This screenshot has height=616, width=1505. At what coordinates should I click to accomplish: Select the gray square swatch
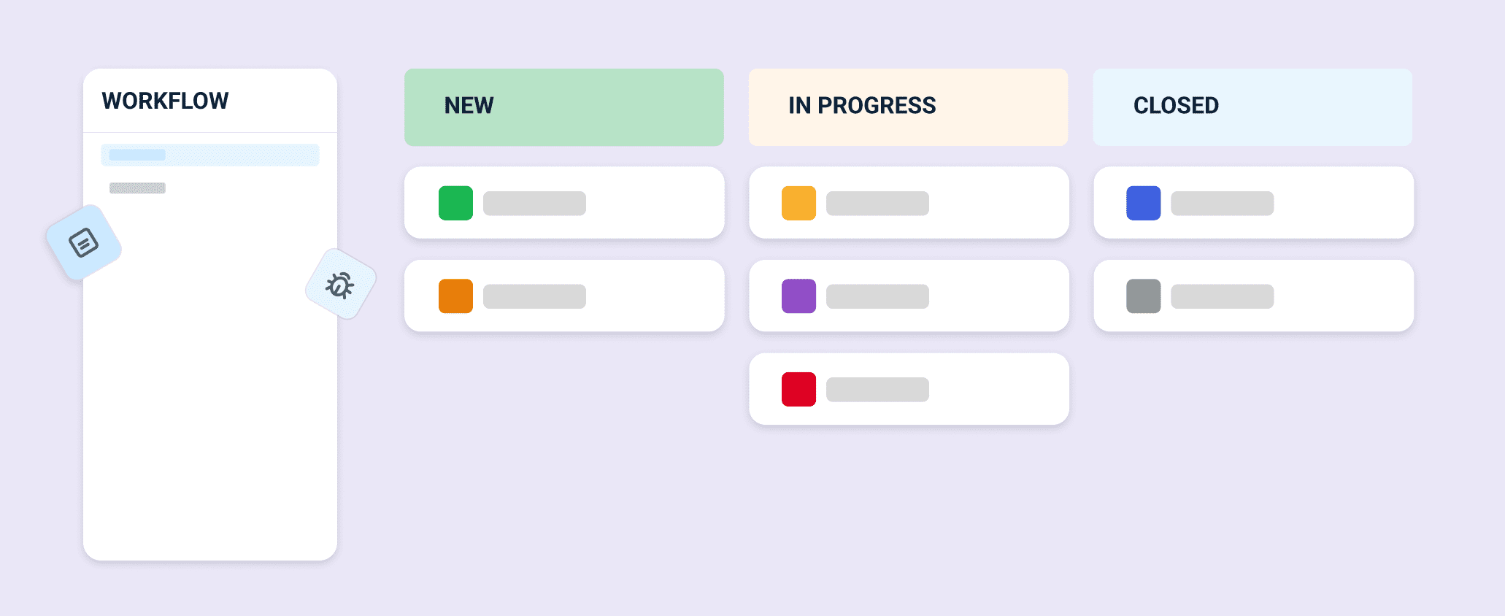[1143, 296]
